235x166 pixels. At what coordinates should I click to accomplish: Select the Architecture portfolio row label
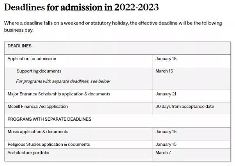pyautogui.click(x=28, y=152)
